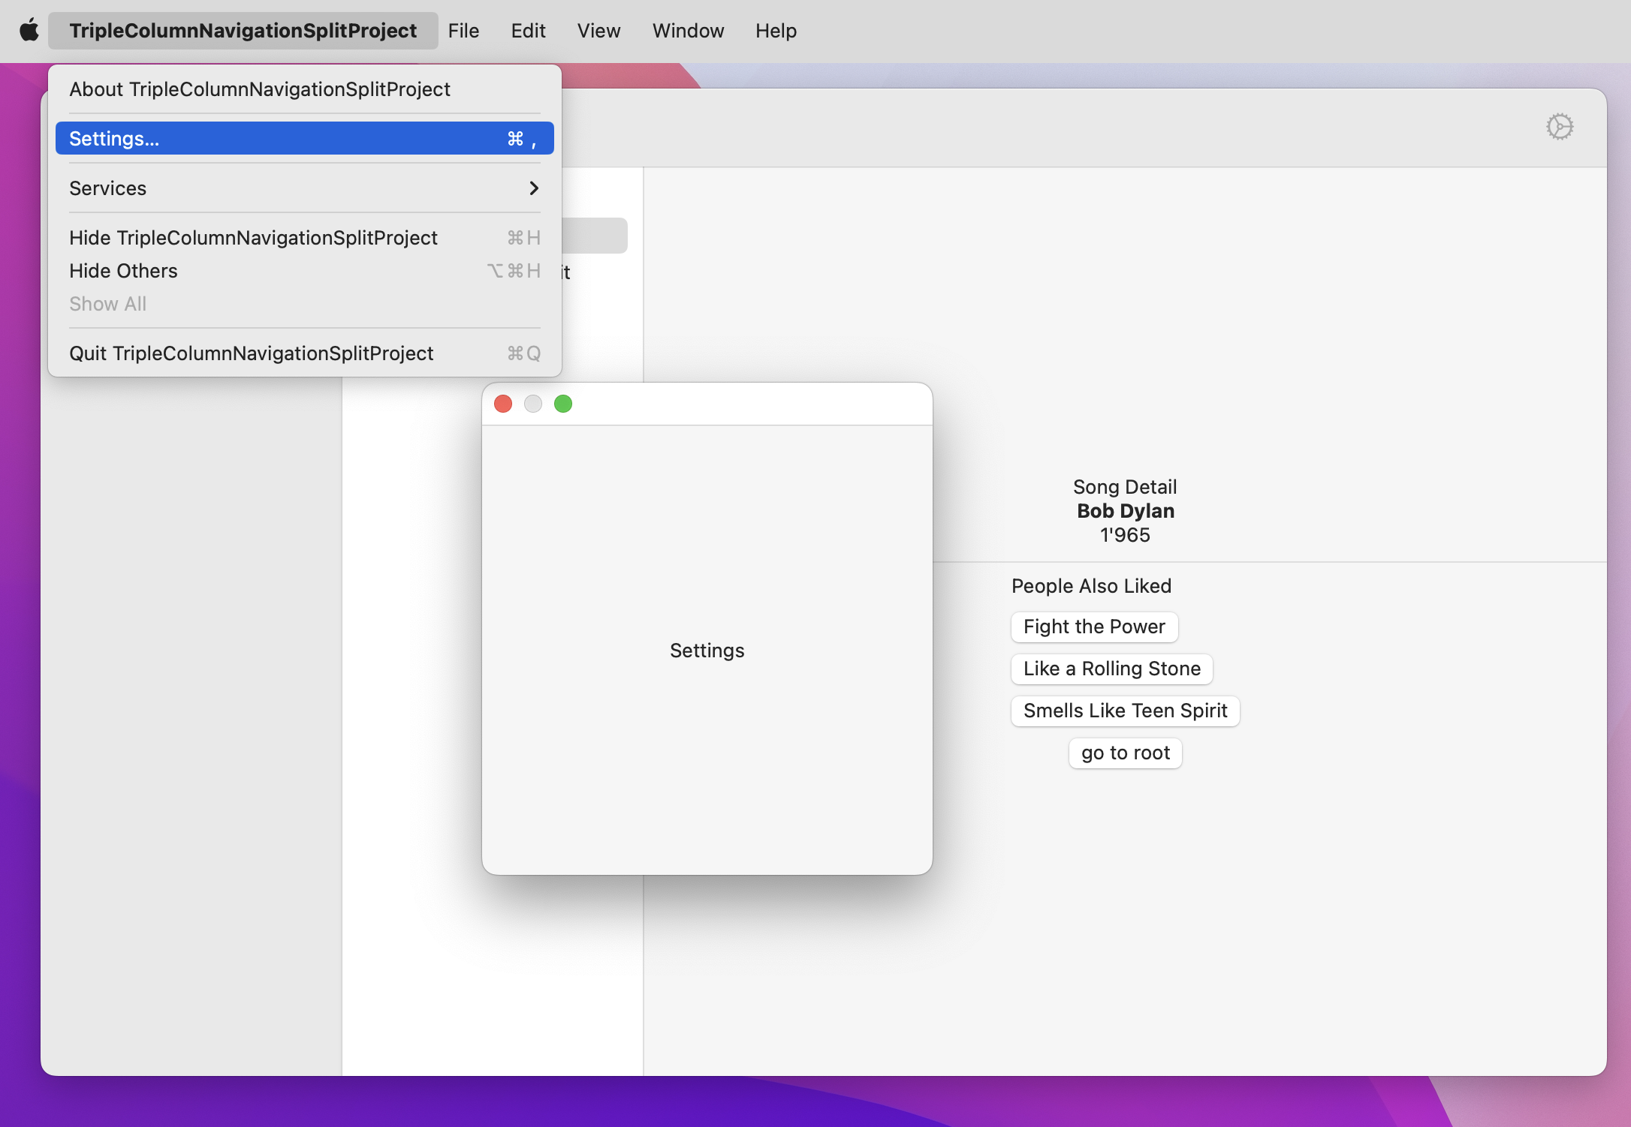Choose About TripleColumnNavigationSplitProject
This screenshot has height=1127, width=1631.
pos(260,89)
